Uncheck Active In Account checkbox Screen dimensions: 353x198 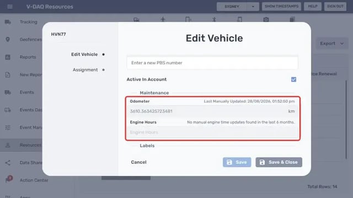tap(293, 79)
